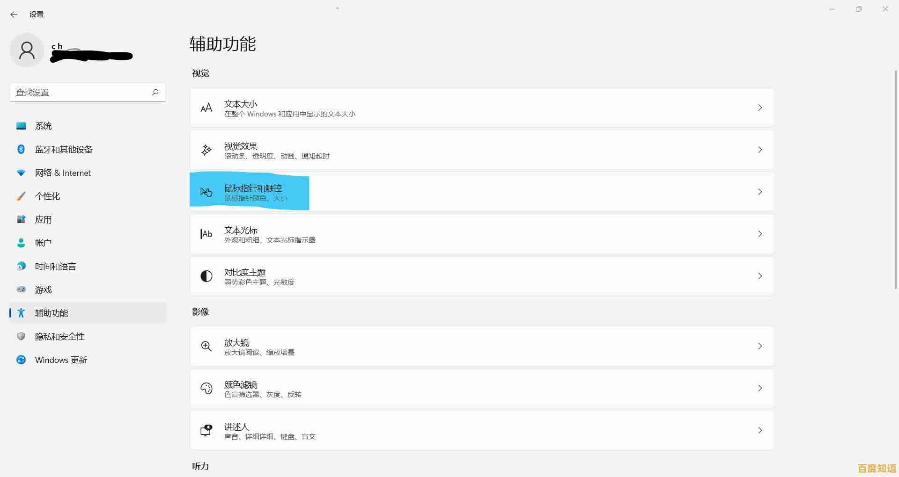
Task: Click the back arrow button
Action: click(14, 14)
